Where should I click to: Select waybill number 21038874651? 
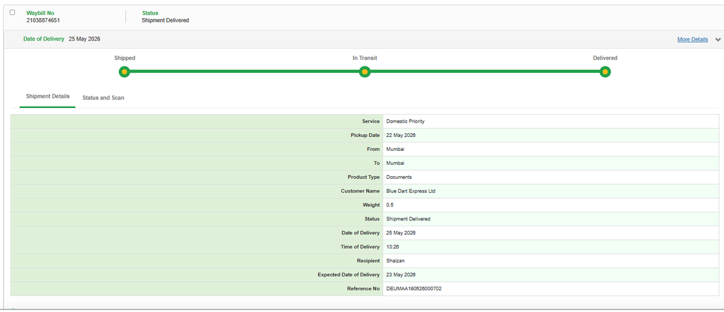[x=43, y=21]
